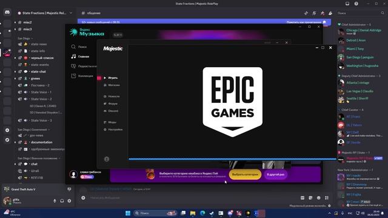Screen dimensions: 388x218
Task: Click the В другой раз button
Action: tap(276, 174)
